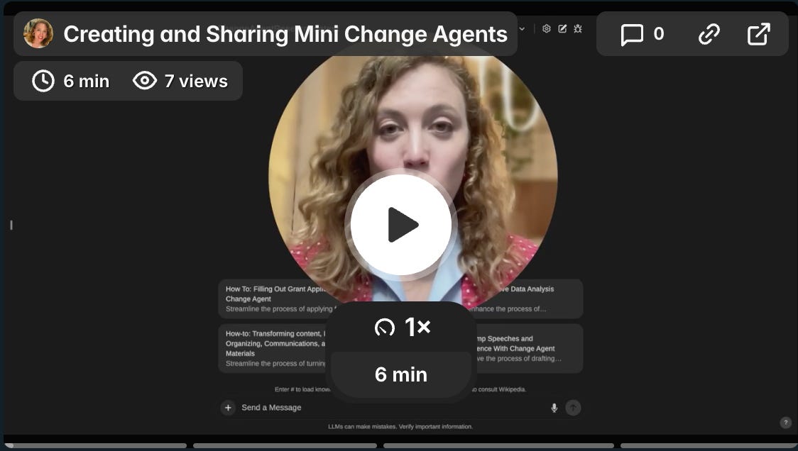
Task: Toggle the microphone for voice input
Action: (554, 407)
